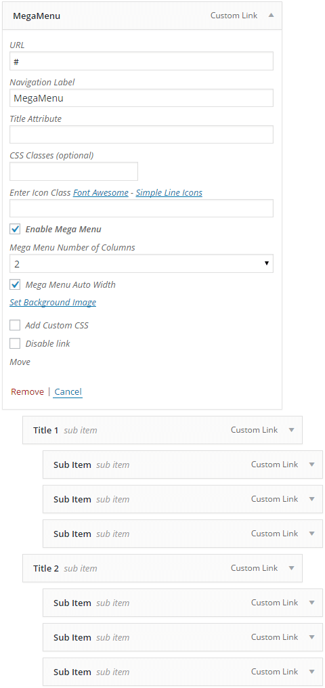Image resolution: width=325 pixels, height=688 pixels.
Task: Open the Font Awesome link
Action: [x=100, y=192]
